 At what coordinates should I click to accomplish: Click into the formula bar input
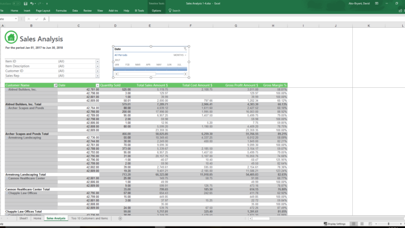(x=227, y=19)
